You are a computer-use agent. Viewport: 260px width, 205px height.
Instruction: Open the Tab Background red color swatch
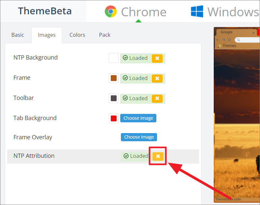click(x=114, y=118)
